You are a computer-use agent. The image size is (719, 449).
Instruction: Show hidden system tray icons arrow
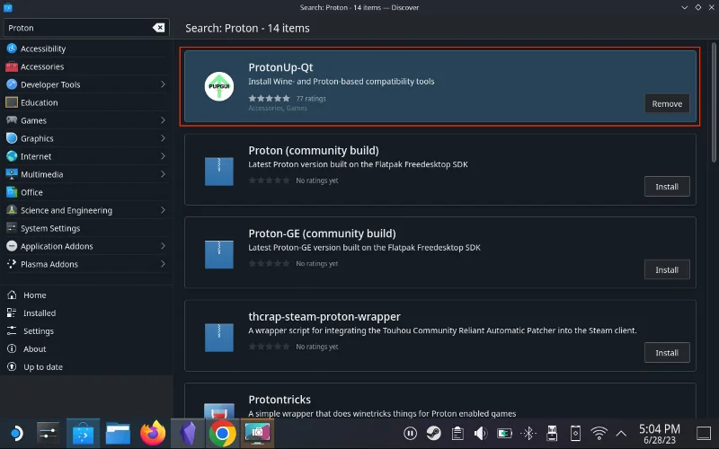[621, 433]
